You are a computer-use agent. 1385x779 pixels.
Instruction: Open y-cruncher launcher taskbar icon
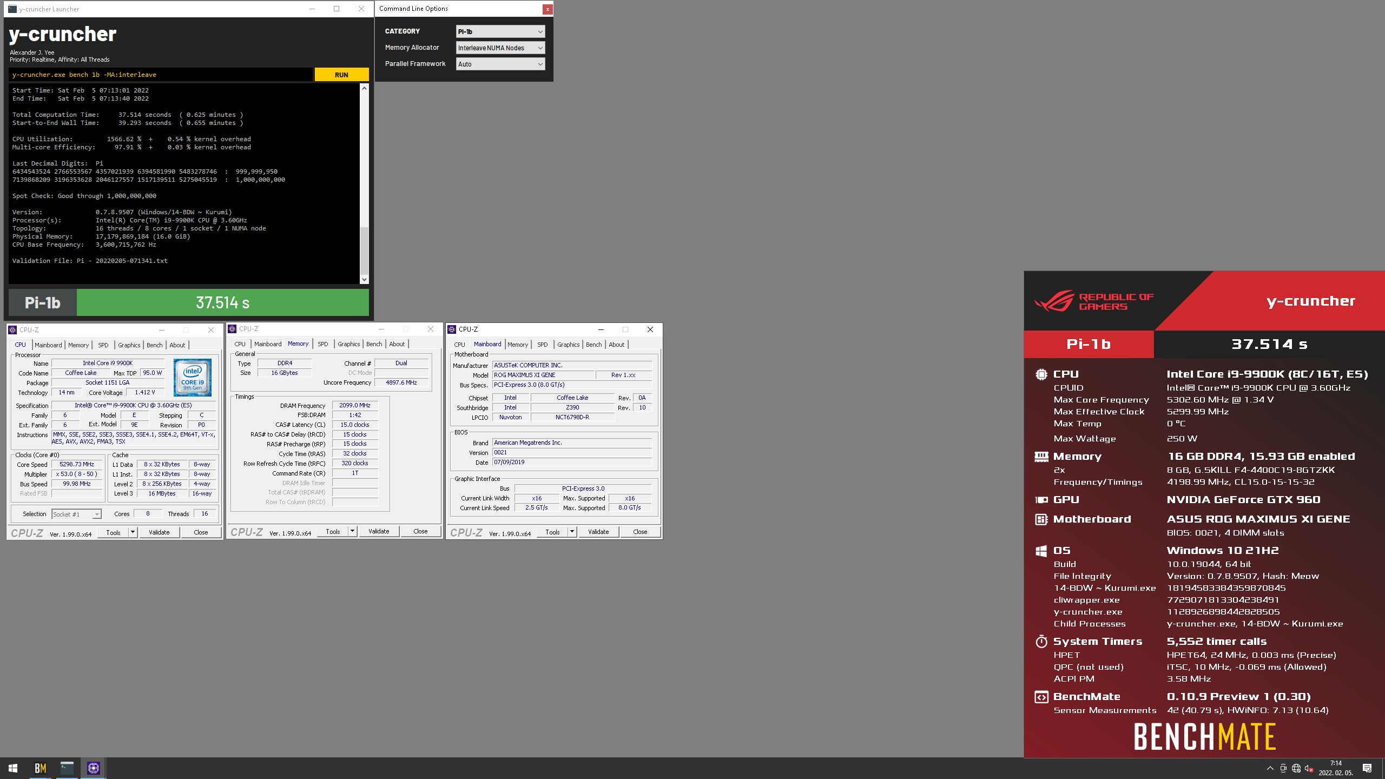tap(67, 768)
